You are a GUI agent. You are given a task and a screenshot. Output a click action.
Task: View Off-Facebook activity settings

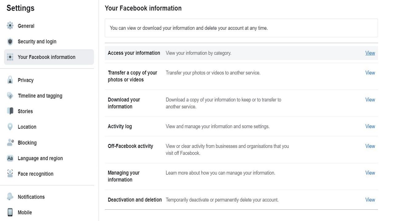370,146
